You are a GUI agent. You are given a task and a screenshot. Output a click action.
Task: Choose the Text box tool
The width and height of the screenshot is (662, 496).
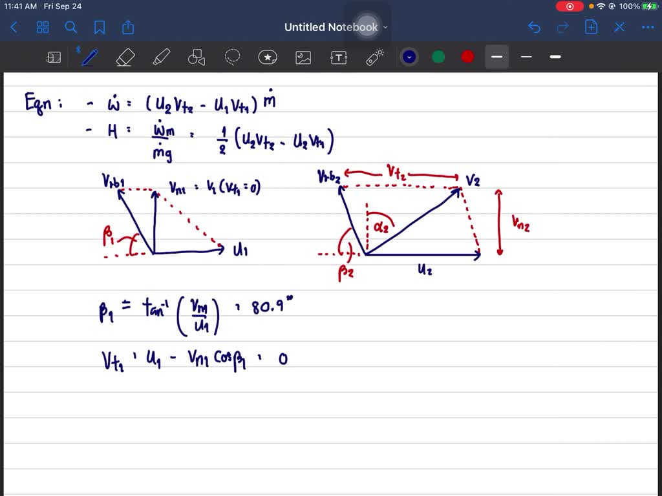(x=339, y=57)
